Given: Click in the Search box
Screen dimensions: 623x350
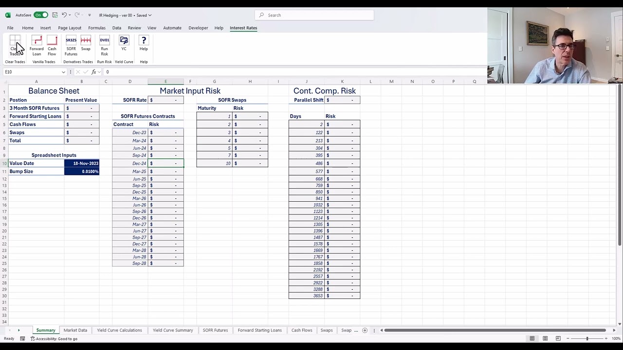Looking at the screenshot, I should [x=314, y=15].
